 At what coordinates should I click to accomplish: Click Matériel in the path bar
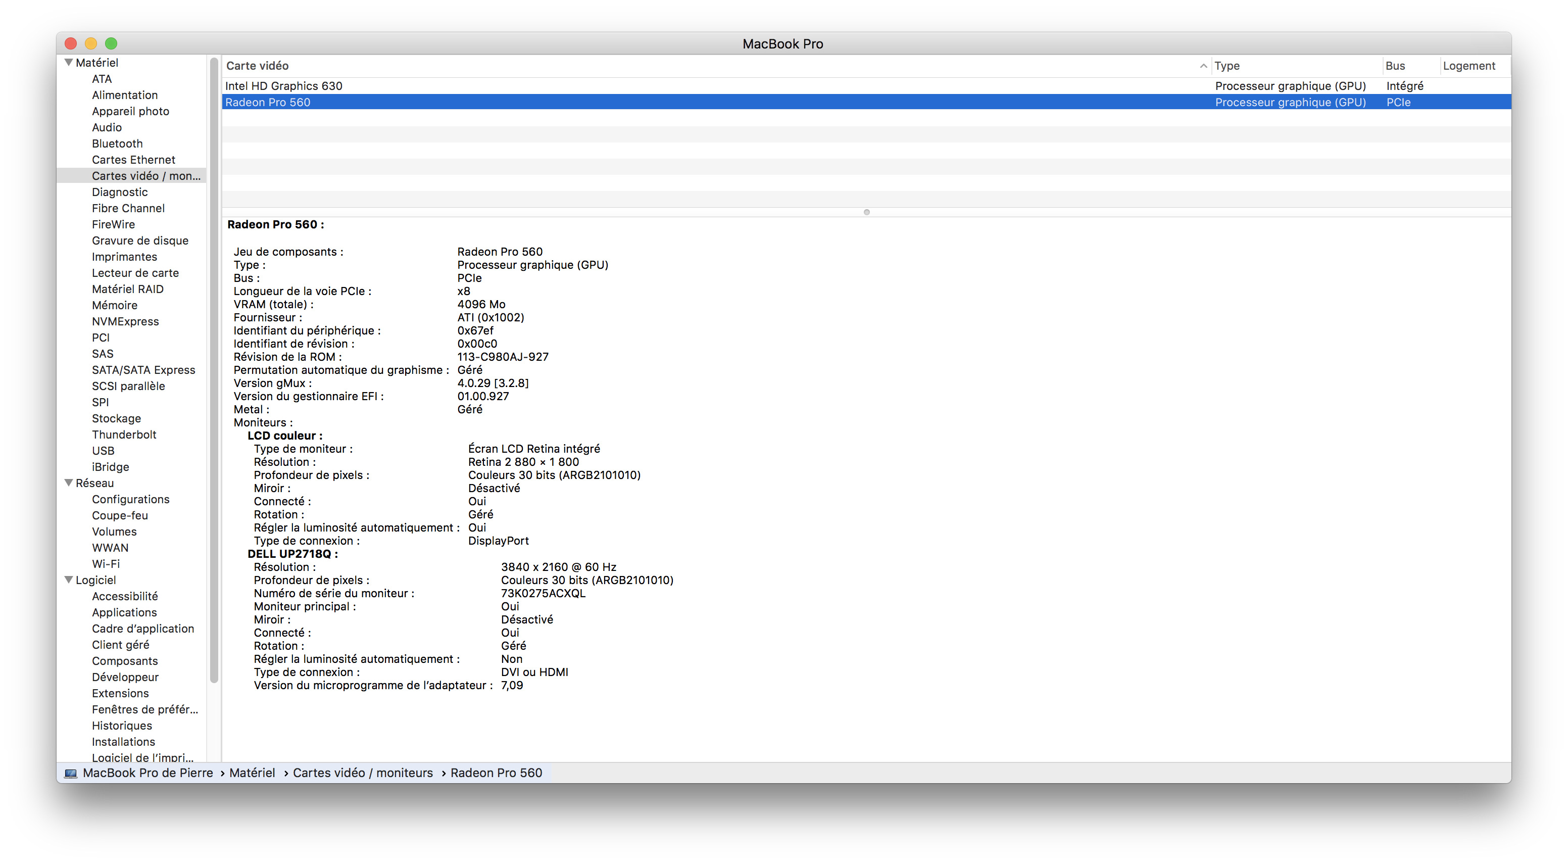tap(252, 773)
